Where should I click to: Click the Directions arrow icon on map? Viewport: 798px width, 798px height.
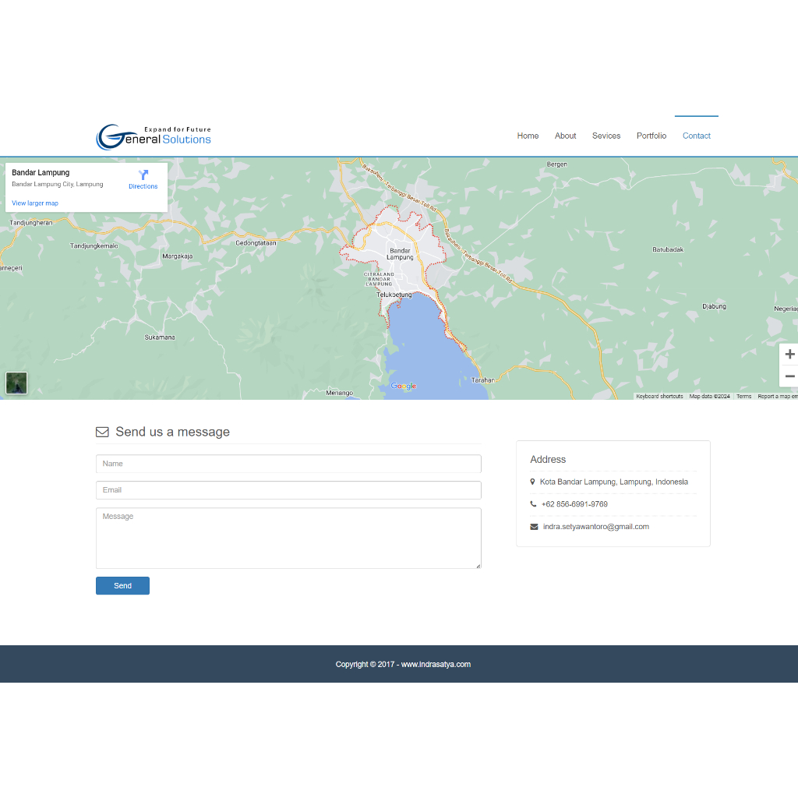[143, 175]
